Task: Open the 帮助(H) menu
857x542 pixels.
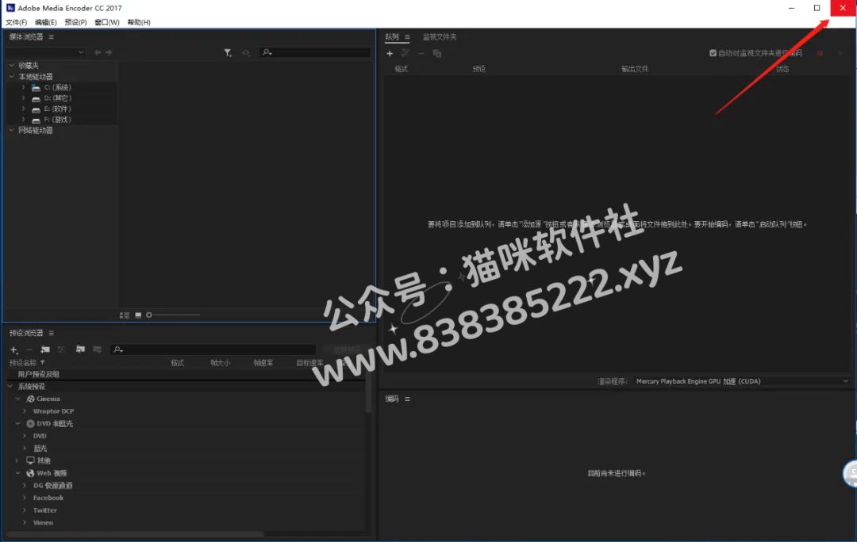Action: click(139, 22)
